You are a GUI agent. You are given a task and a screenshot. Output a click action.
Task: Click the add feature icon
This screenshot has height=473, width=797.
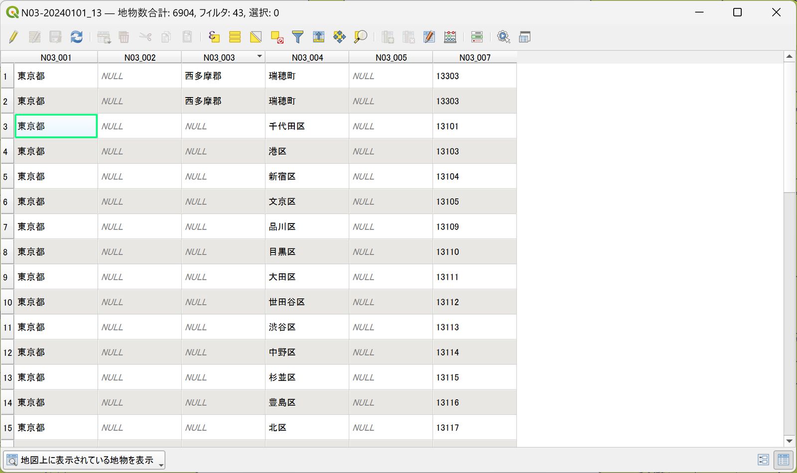coord(104,37)
